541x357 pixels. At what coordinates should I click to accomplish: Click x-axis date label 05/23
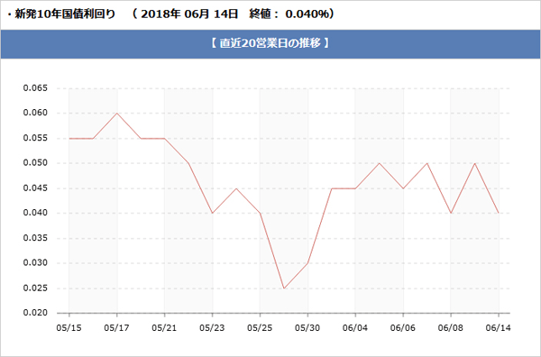tap(212, 327)
